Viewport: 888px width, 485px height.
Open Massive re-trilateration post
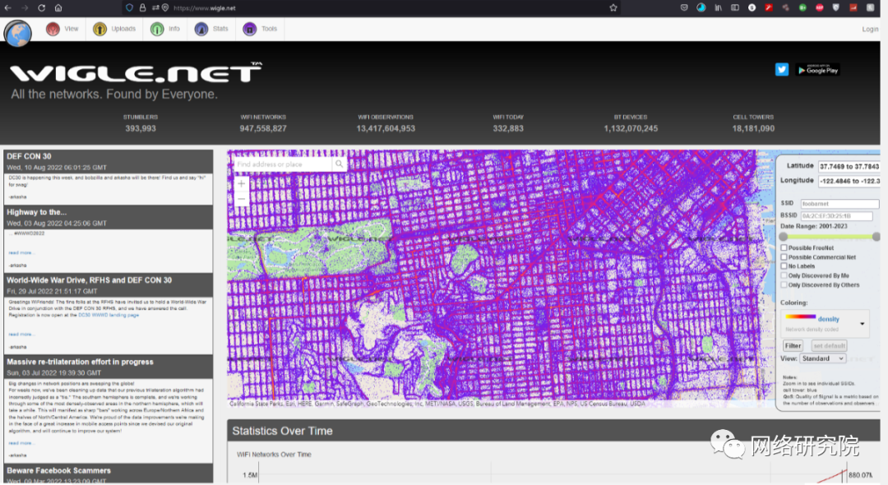[x=80, y=362]
